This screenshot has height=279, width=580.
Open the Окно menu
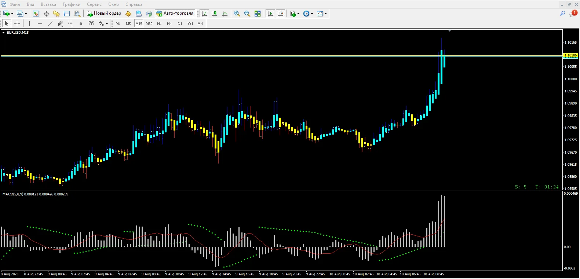click(x=114, y=4)
